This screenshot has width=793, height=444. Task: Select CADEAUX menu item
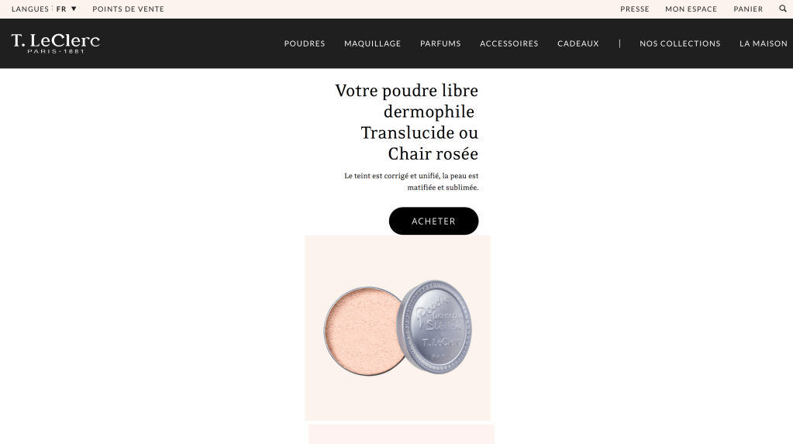[x=578, y=43]
